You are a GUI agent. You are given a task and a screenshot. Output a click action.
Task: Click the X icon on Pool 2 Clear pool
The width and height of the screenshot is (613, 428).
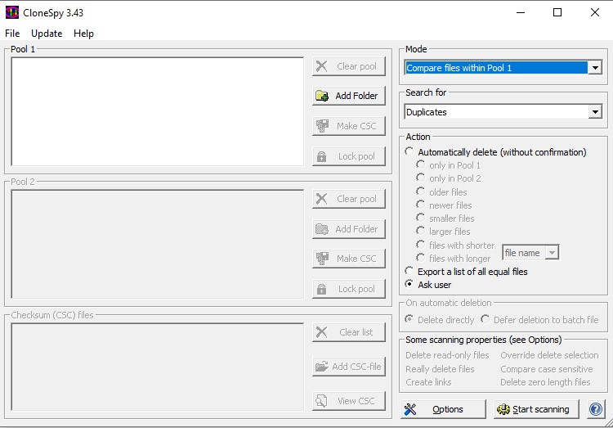[322, 199]
